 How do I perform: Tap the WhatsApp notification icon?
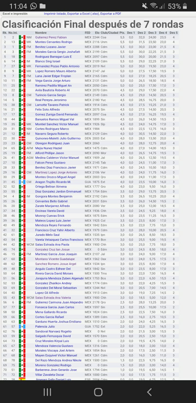click(x=34, y=6)
